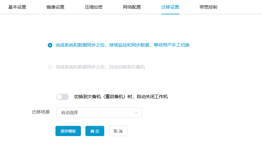Toggle 自动关闭工作机 switch

(62, 97)
